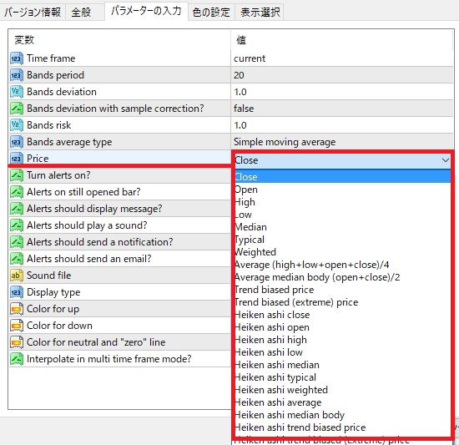Click the Sound file string icon

pos(17,276)
